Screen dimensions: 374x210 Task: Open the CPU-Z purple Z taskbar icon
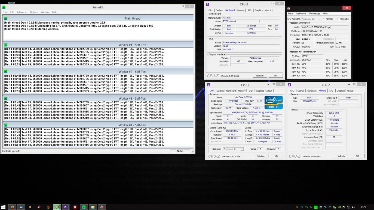point(65,207)
